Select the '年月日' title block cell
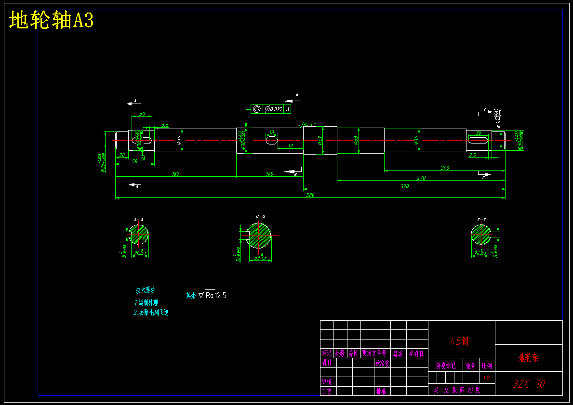 [416, 353]
